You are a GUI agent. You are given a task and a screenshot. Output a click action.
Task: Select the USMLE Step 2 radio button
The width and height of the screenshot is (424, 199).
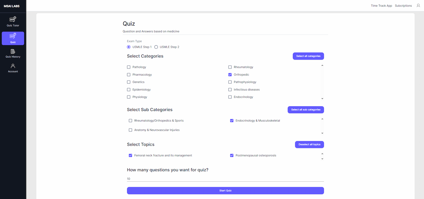(x=156, y=47)
